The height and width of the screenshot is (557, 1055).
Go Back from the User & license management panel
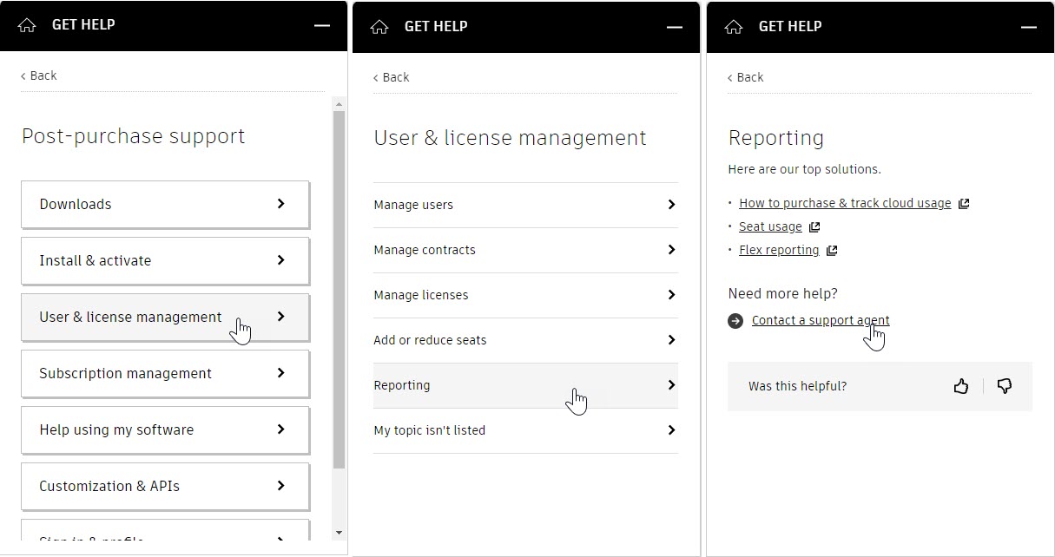click(392, 77)
